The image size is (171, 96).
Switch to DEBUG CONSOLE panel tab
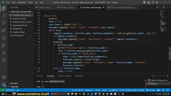(x=65, y=76)
